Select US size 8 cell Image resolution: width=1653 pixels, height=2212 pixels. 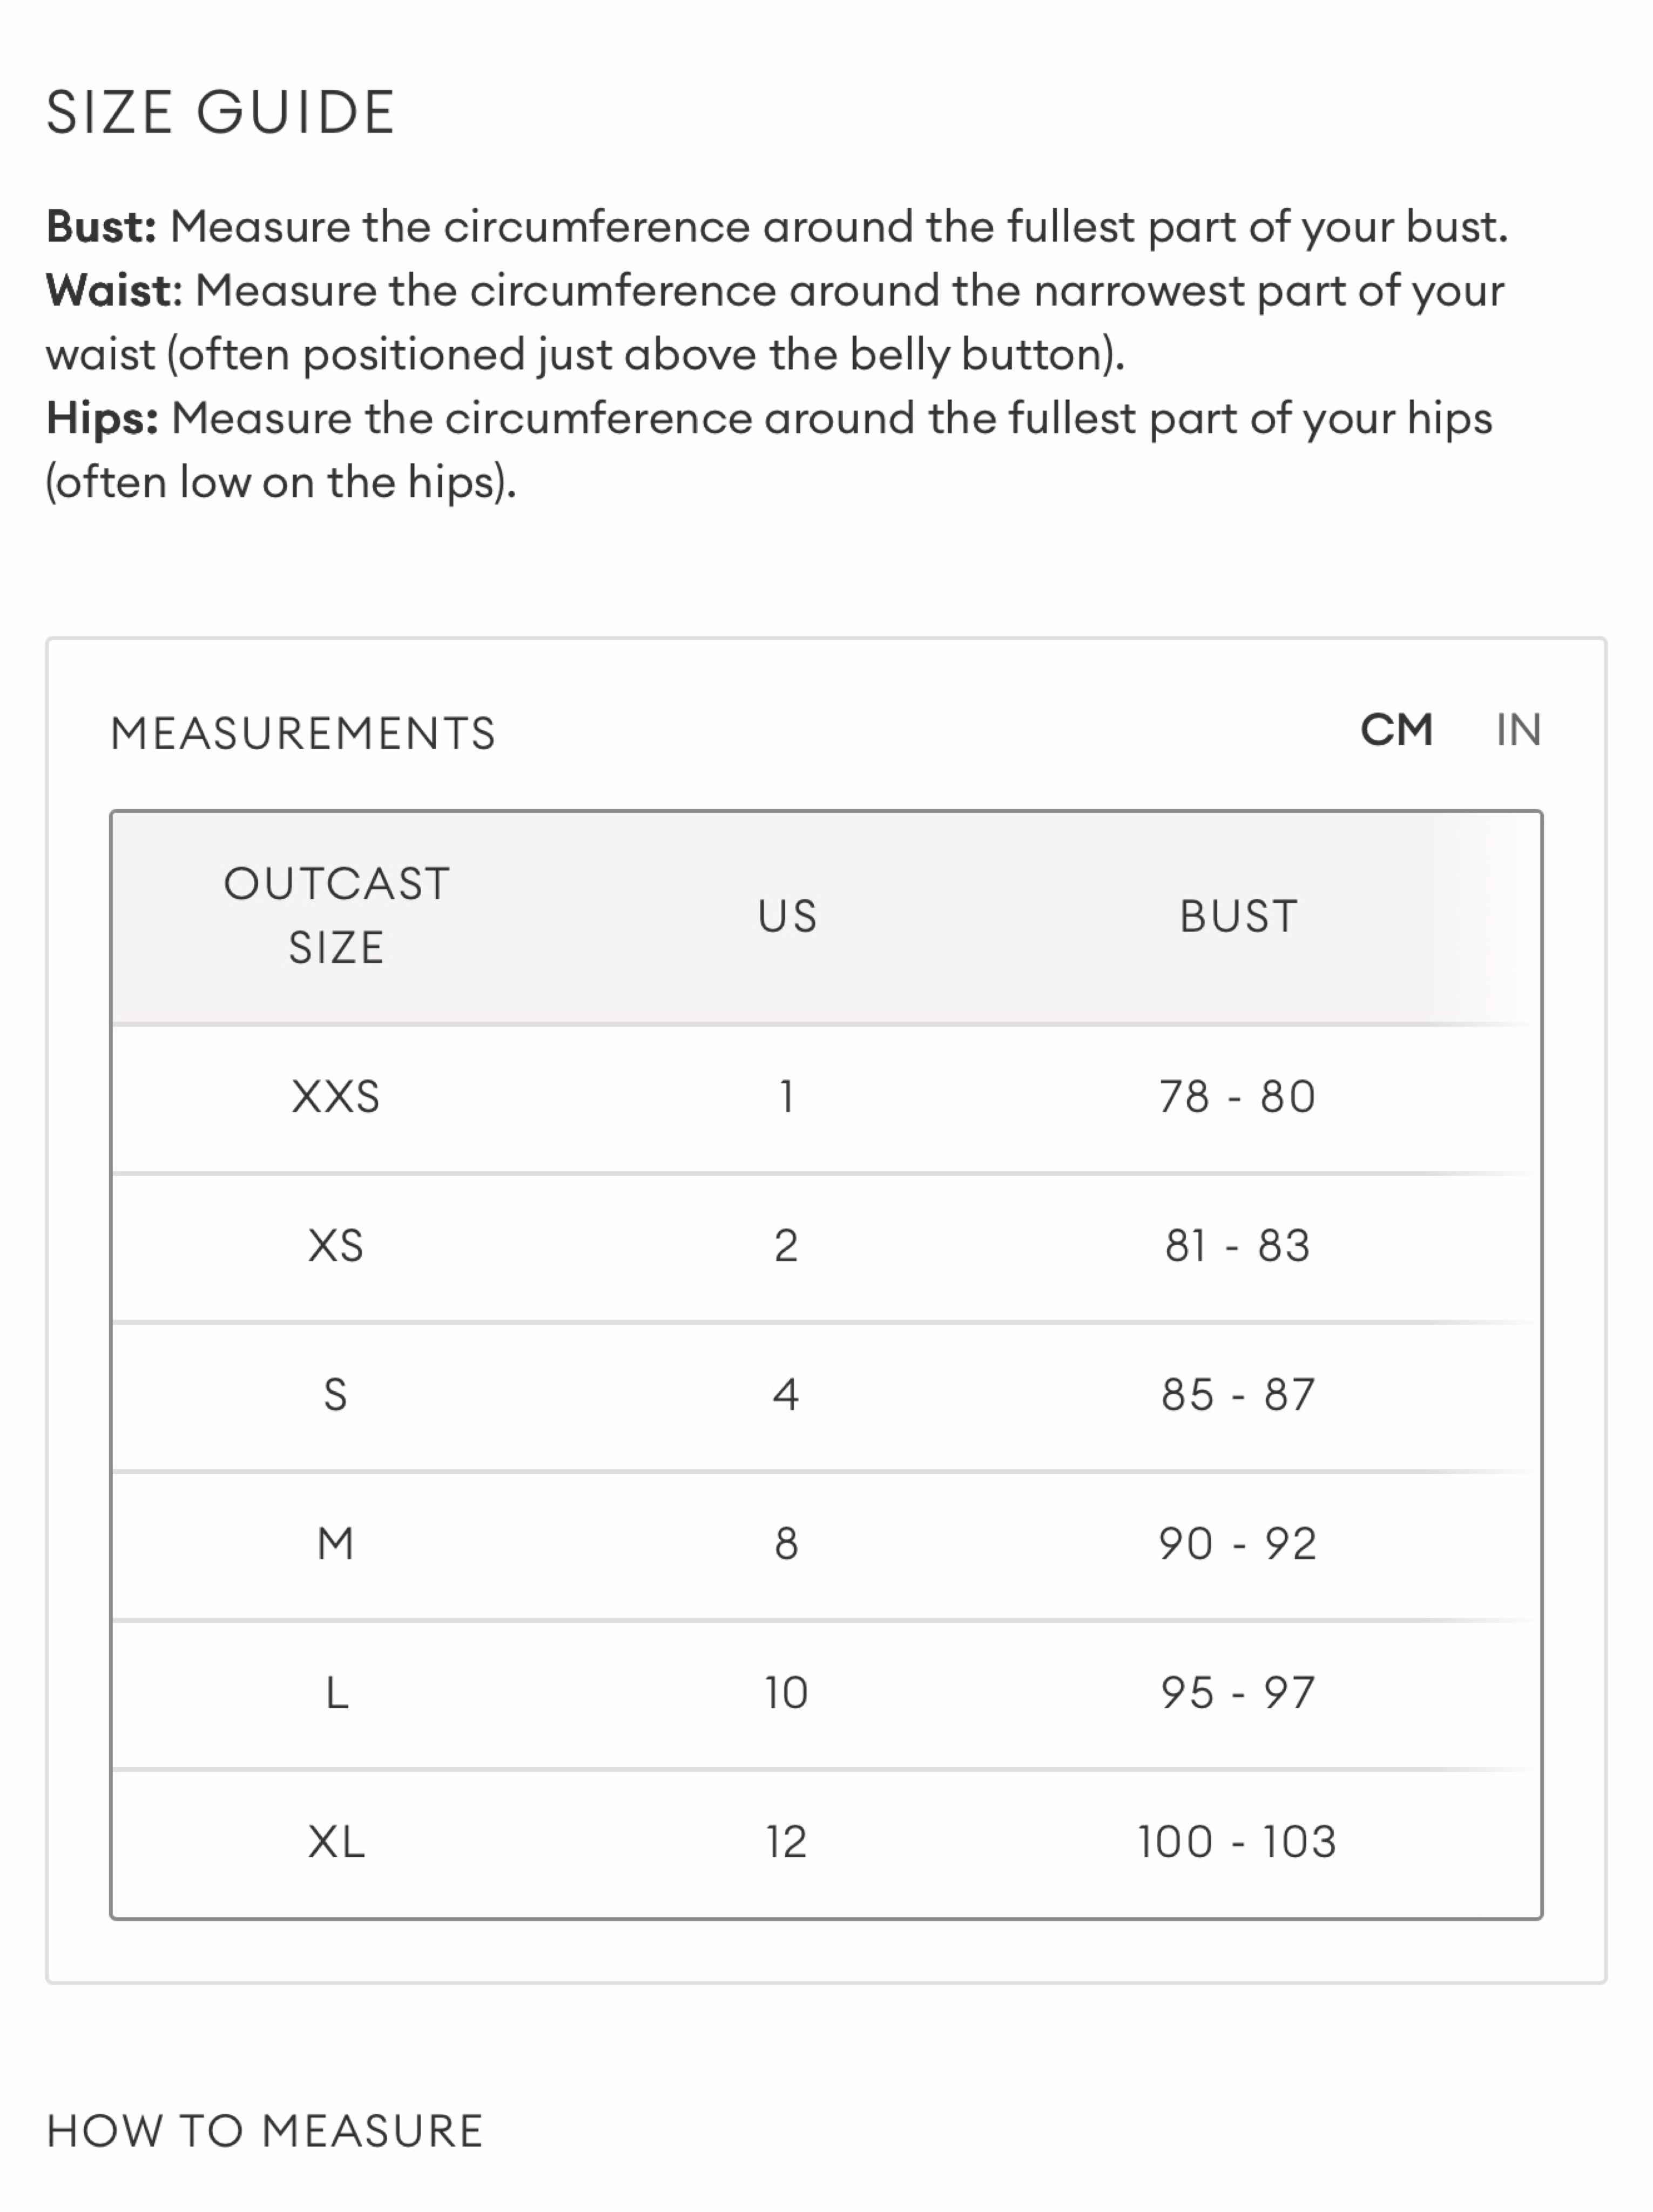click(787, 1544)
